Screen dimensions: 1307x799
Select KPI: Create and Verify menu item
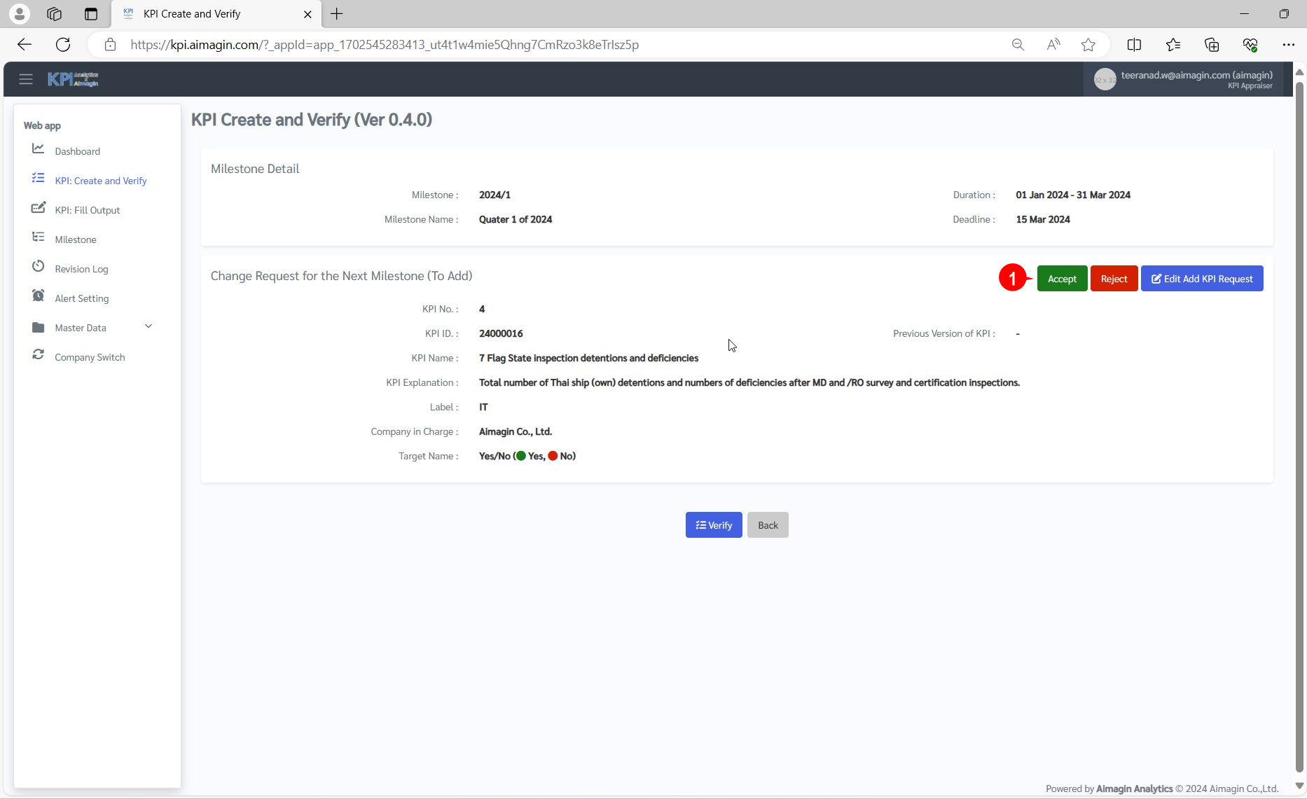(x=100, y=181)
